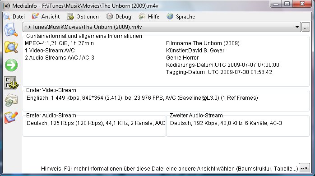Open the Hilfe menu
Image resolution: width=315 pixels, height=176 pixels.
point(153,17)
